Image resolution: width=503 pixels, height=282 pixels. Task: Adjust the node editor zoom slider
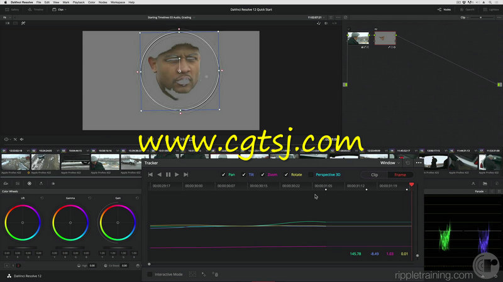[480, 18]
